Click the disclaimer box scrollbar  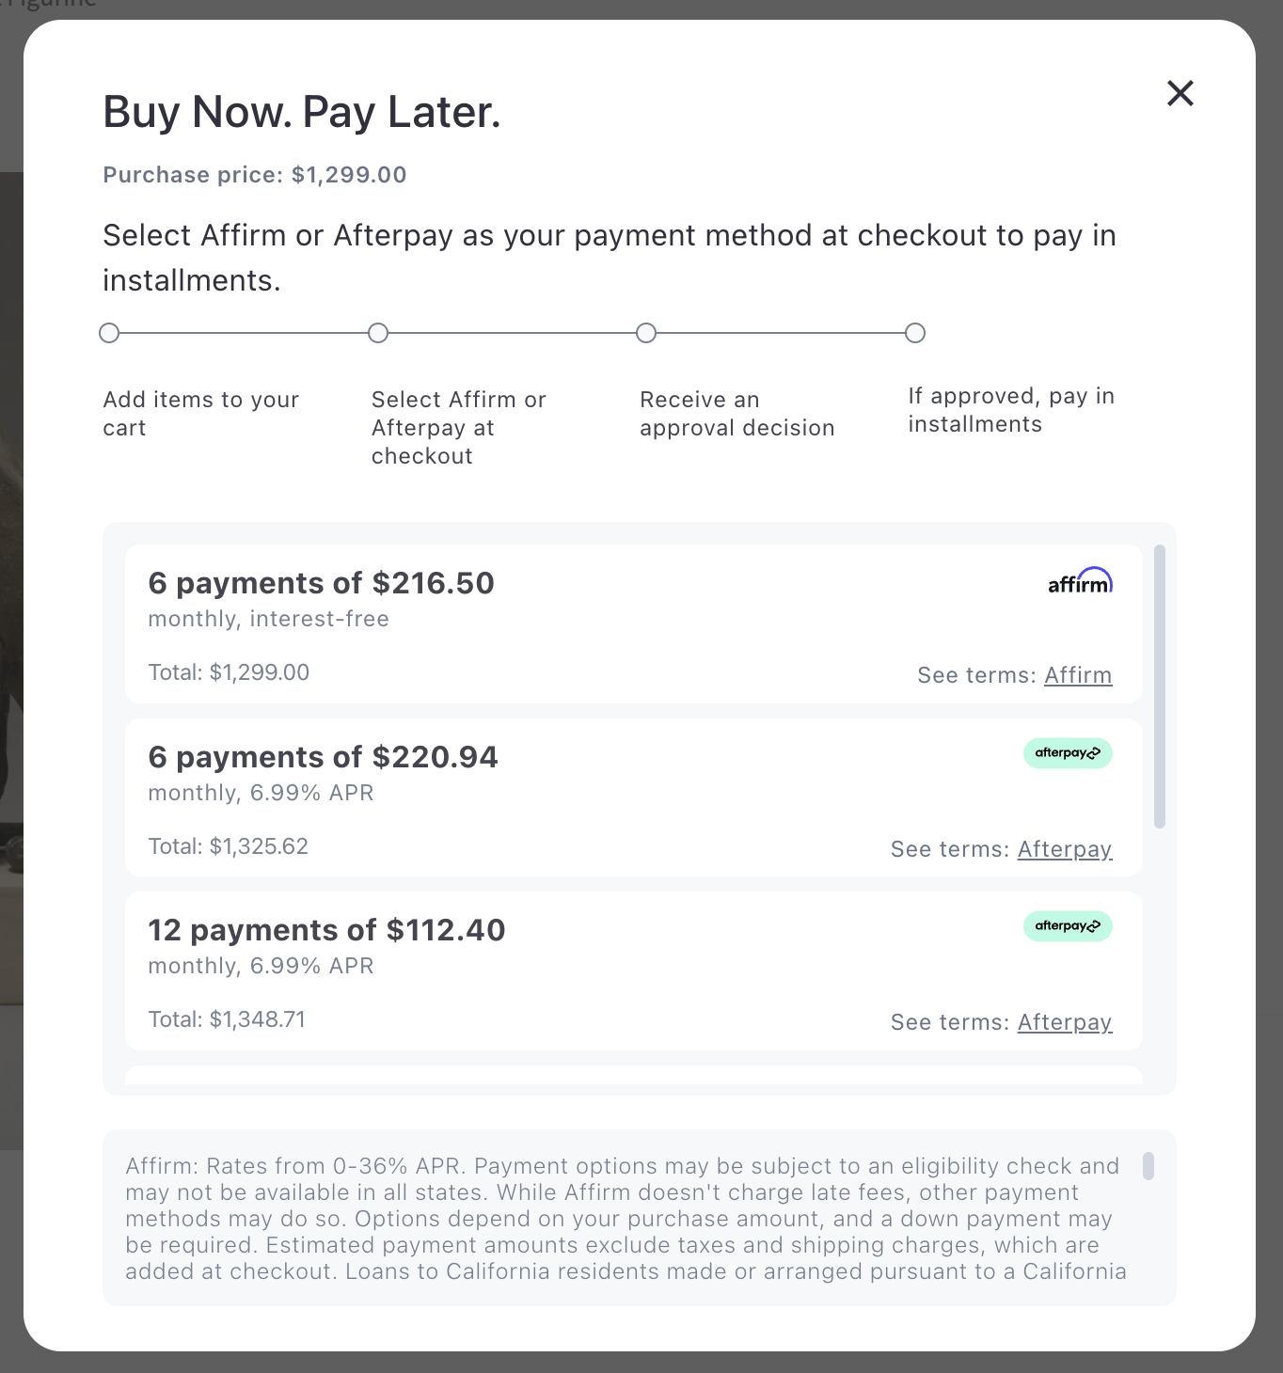(x=1148, y=1166)
